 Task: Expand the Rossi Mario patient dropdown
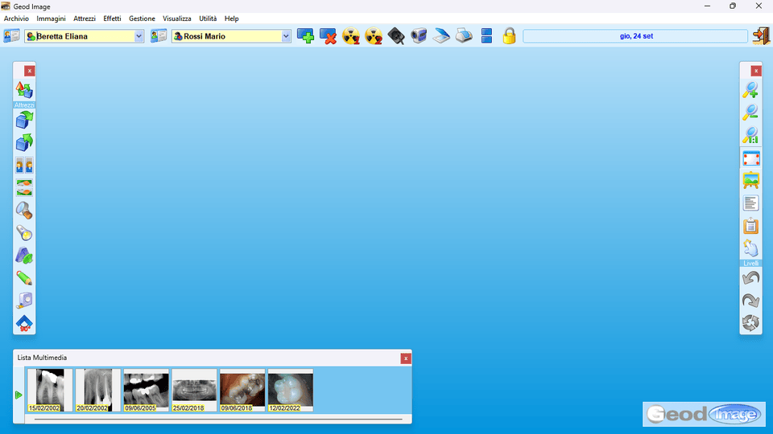pos(285,36)
